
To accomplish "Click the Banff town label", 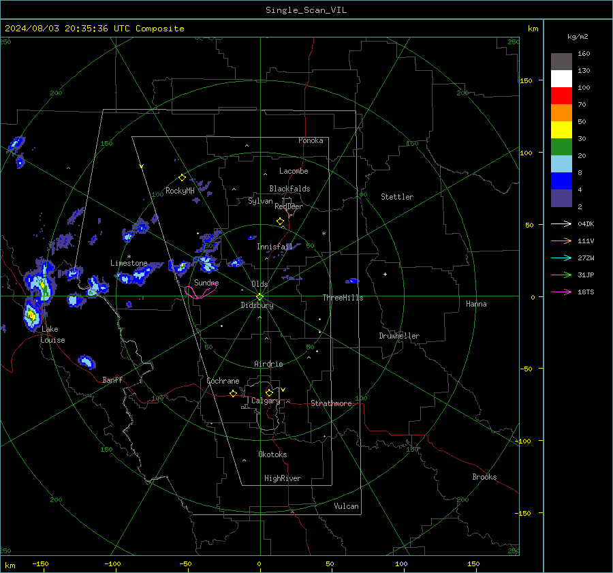I will tap(112, 380).
